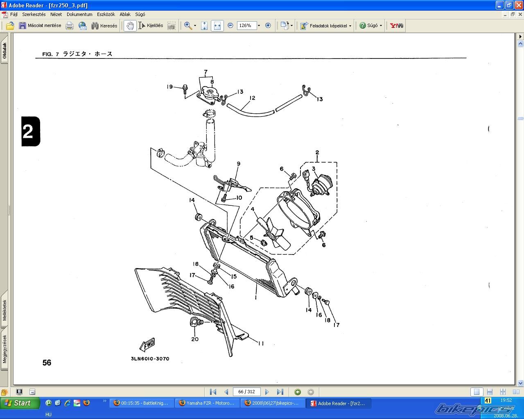Go to Next Page arrow
The image size is (524, 419).
267,392
